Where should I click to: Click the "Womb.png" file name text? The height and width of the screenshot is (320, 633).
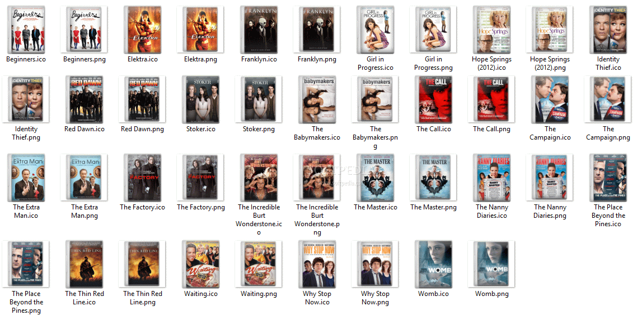[x=492, y=294]
